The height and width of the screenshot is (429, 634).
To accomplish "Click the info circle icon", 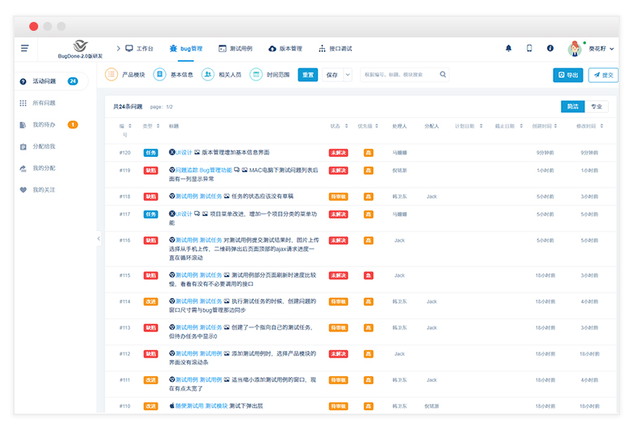I will pyautogui.click(x=550, y=49).
